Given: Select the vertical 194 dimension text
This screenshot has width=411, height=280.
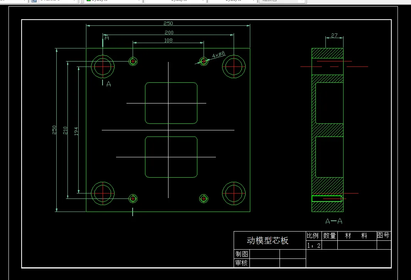Looking at the screenshot, I should [x=76, y=131].
